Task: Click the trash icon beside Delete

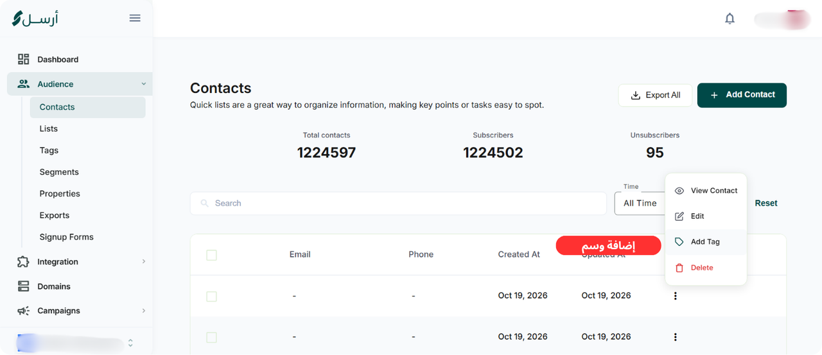Action: click(679, 268)
